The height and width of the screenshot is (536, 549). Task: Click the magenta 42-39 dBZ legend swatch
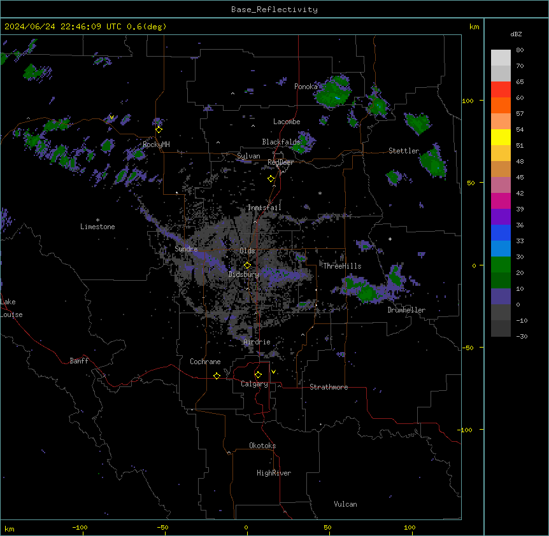click(x=501, y=201)
